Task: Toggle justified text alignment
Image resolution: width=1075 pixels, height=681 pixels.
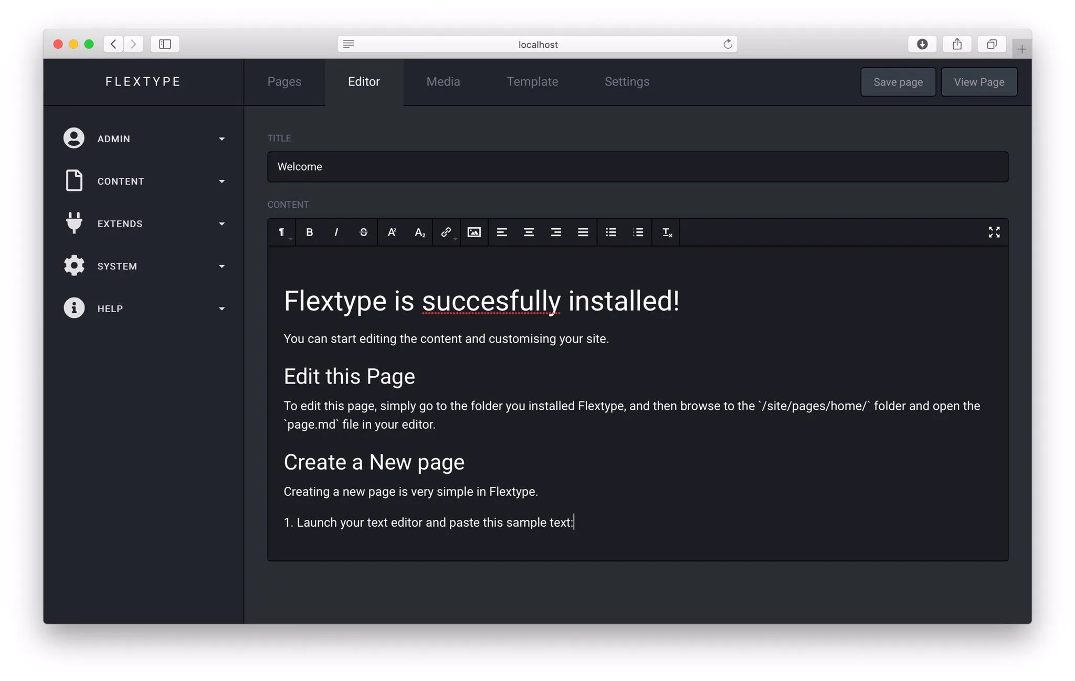Action: [583, 232]
